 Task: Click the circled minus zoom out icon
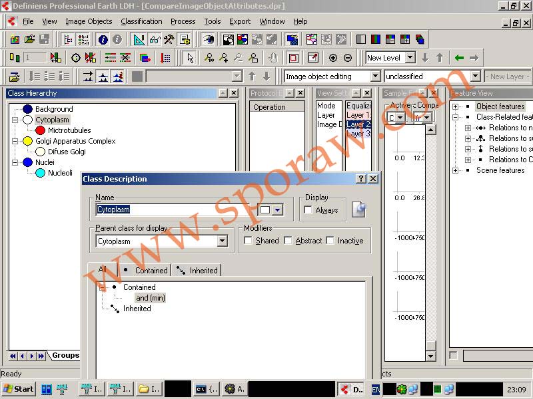[x=347, y=58]
